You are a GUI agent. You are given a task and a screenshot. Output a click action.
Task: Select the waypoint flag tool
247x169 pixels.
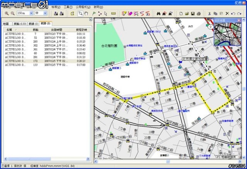(94, 14)
